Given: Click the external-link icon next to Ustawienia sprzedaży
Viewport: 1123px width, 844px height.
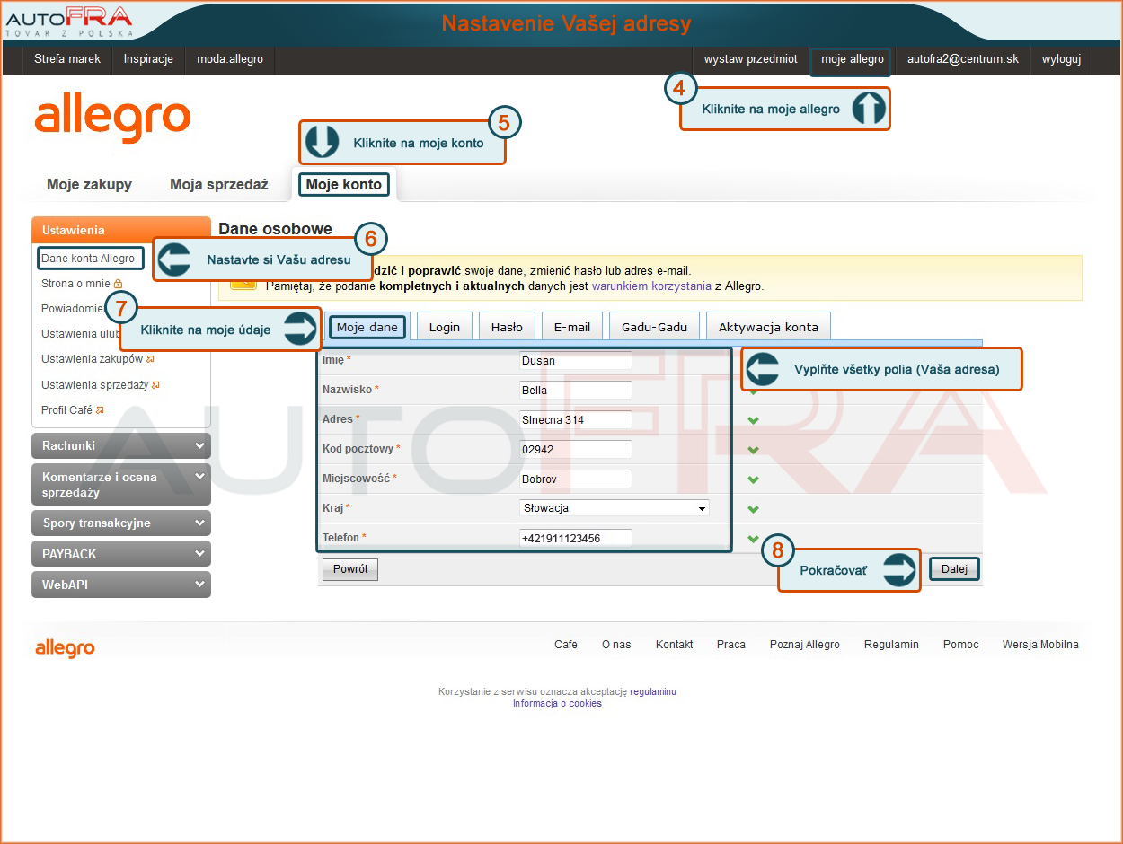Looking at the screenshot, I should 155,385.
